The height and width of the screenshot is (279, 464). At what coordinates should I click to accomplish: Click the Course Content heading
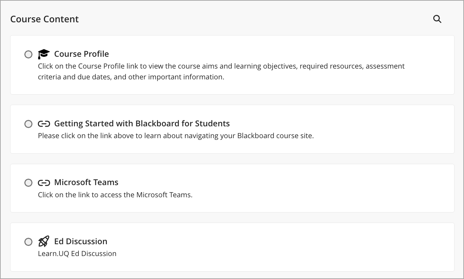pyautogui.click(x=44, y=19)
